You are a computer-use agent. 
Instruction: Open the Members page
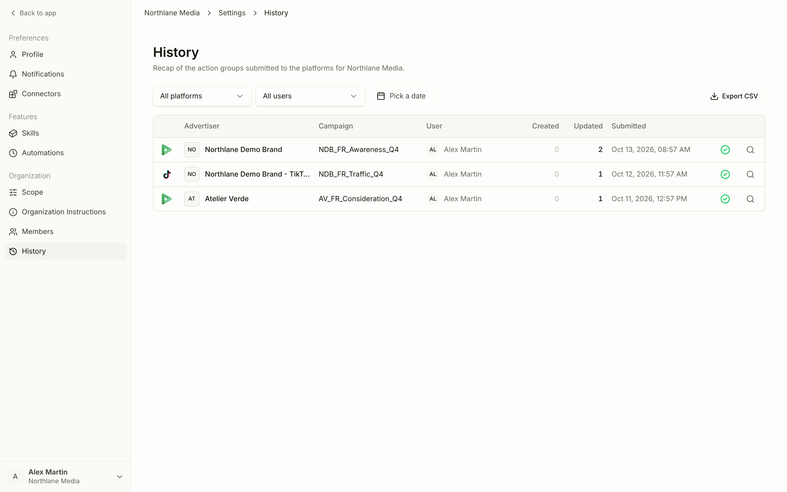[65, 232]
